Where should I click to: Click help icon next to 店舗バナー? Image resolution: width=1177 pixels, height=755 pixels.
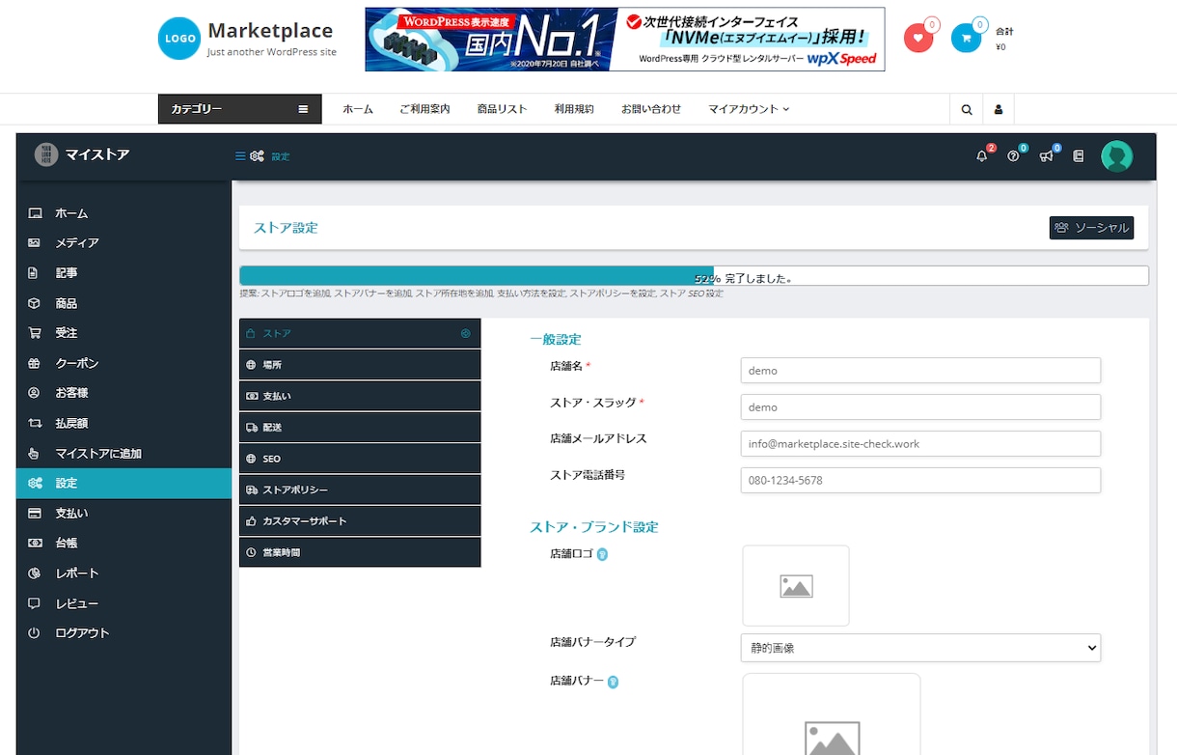click(x=613, y=682)
